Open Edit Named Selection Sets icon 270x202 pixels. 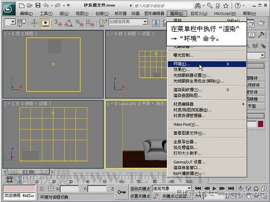click(103, 23)
